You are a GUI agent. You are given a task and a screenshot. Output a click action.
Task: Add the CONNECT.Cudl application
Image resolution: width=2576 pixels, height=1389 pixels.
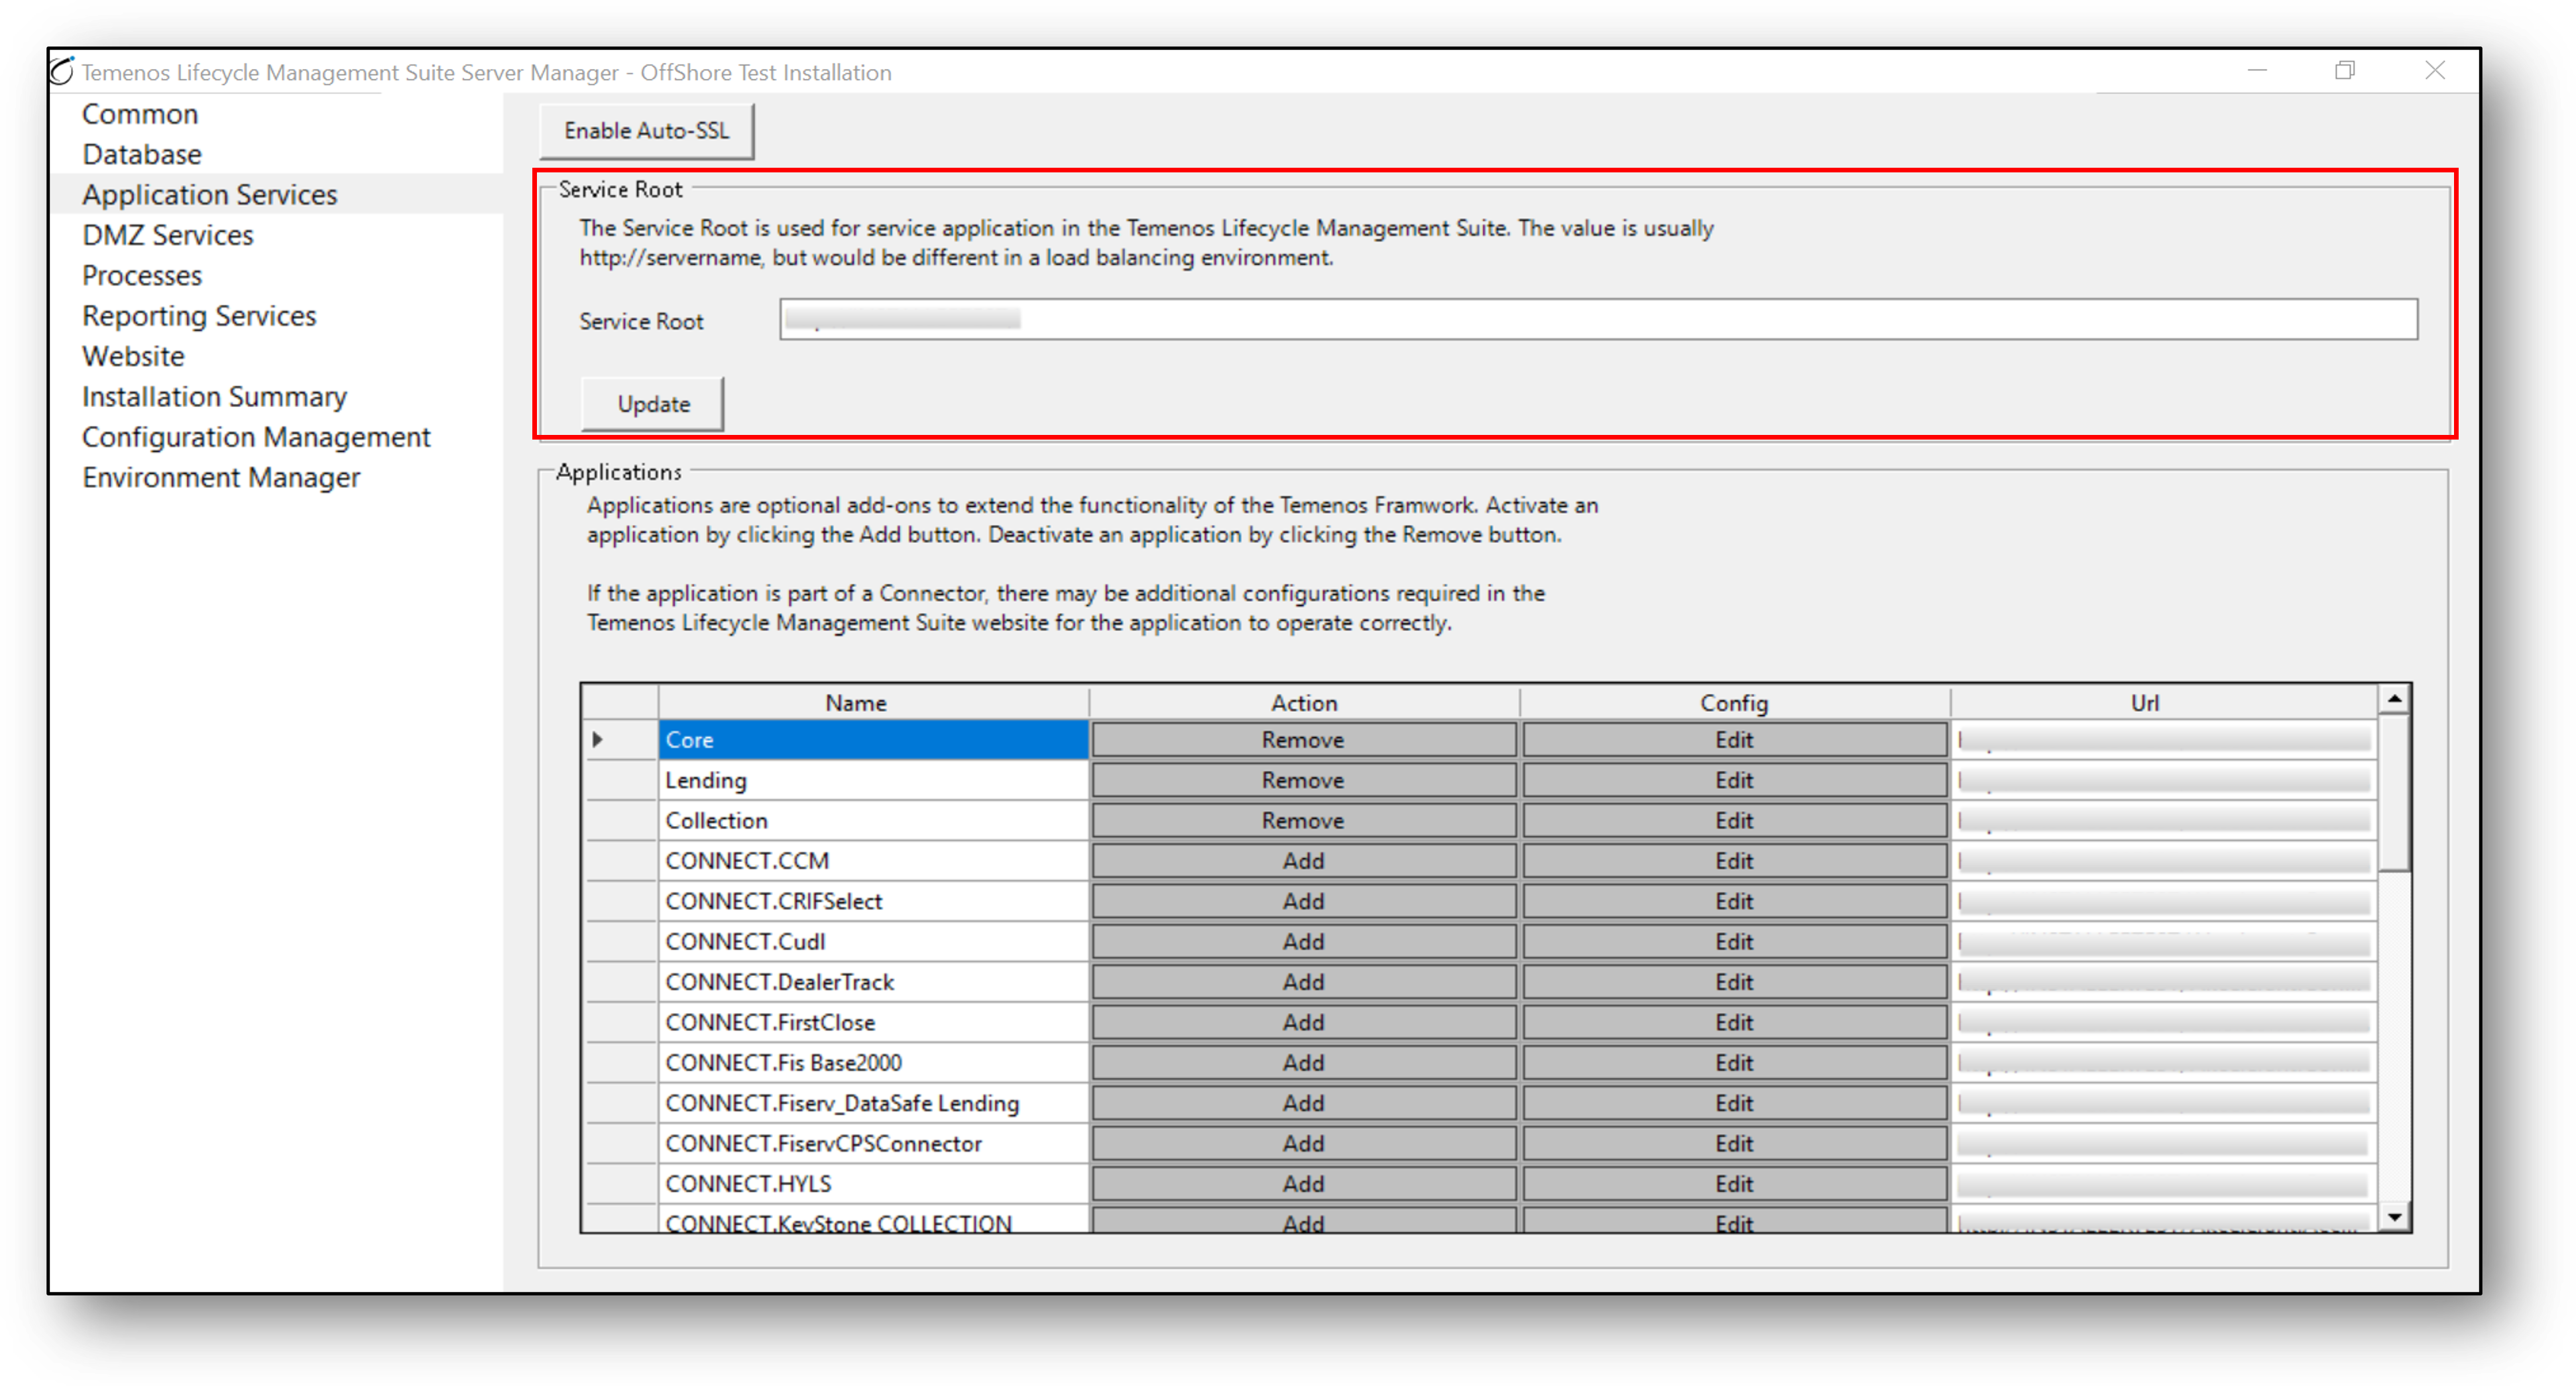1303,941
